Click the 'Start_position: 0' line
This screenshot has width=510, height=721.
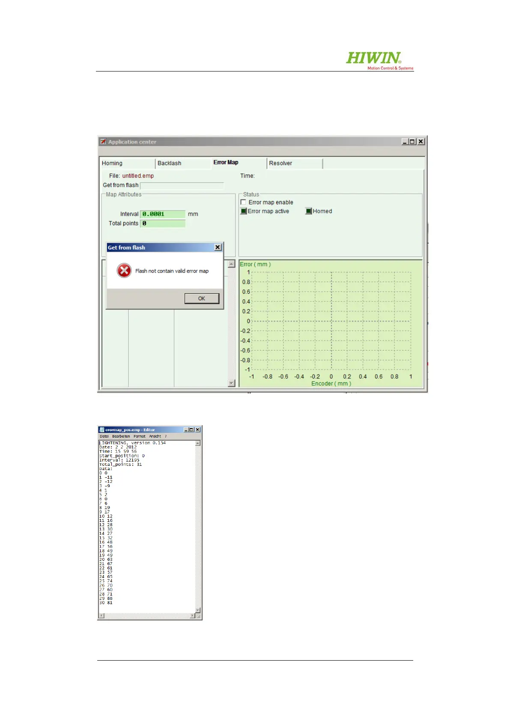click(x=122, y=456)
